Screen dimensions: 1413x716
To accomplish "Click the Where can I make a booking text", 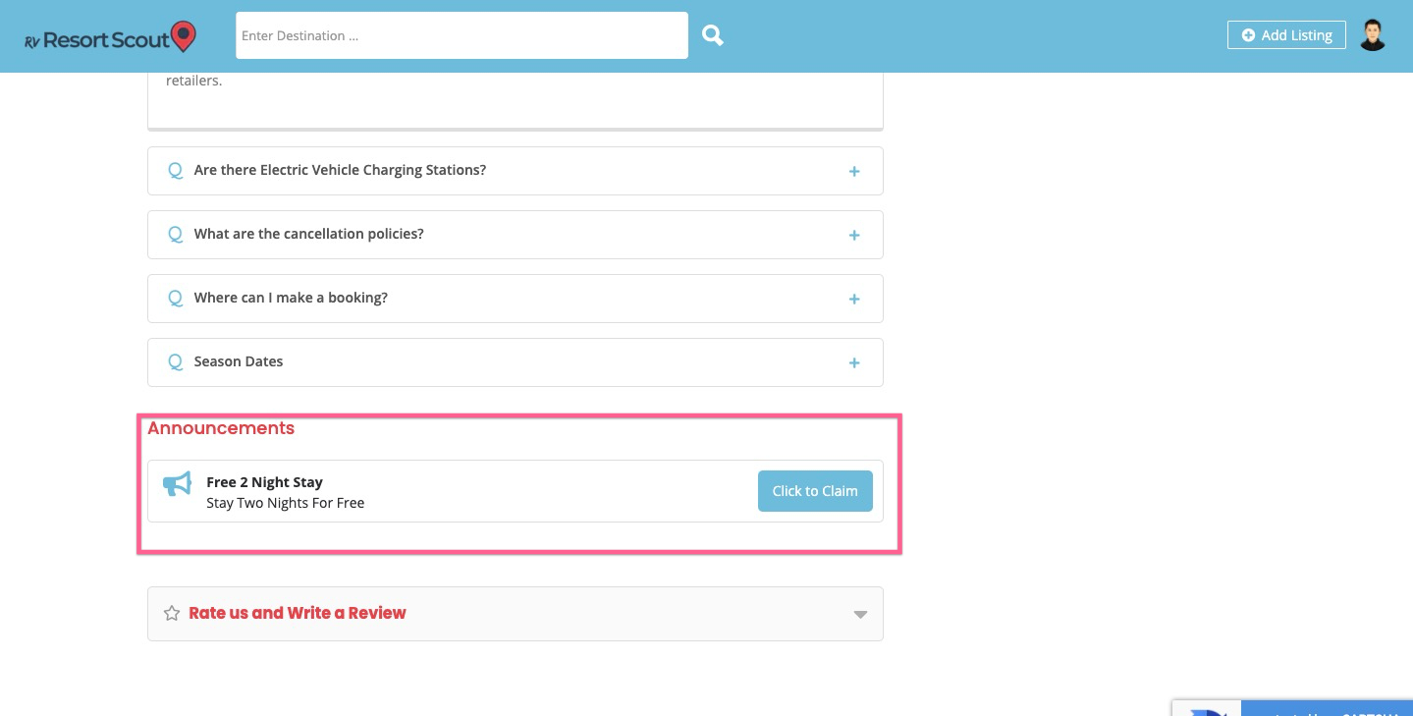I will pyautogui.click(x=291, y=298).
